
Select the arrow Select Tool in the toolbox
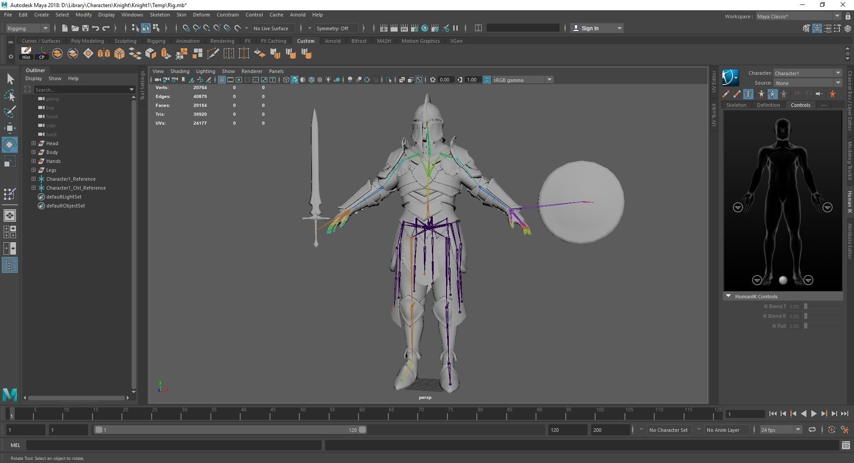click(x=10, y=79)
